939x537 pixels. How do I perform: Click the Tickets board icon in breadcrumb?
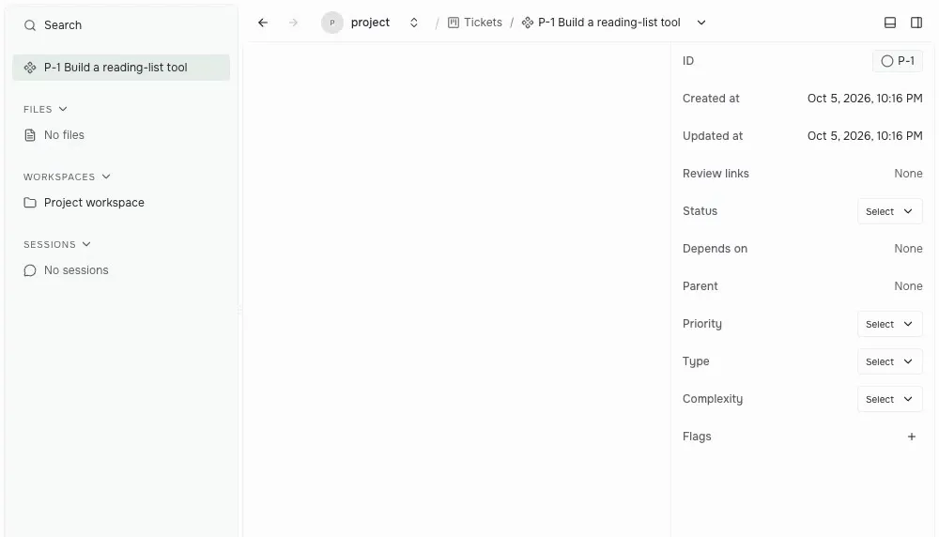click(x=454, y=23)
